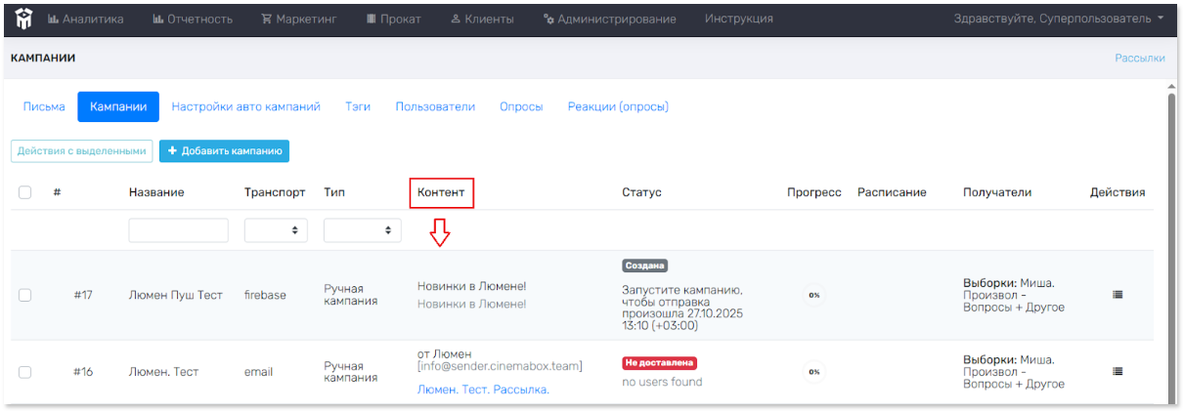The width and height of the screenshot is (1183, 411).
Task: Click the Добавить кампанию button
Action: pyautogui.click(x=224, y=151)
